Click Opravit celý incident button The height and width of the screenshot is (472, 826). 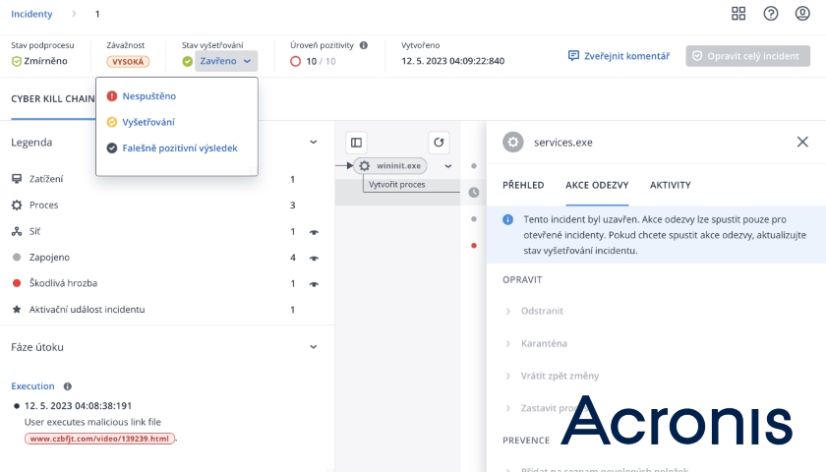point(747,56)
